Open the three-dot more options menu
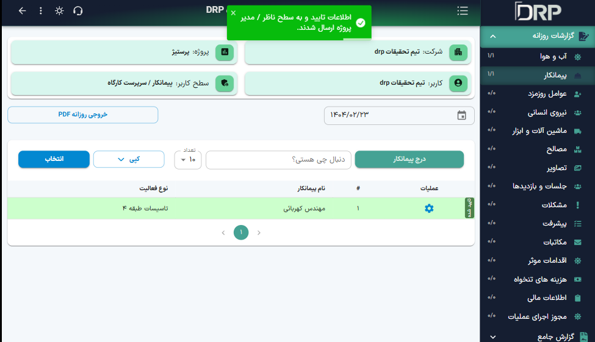The height and width of the screenshot is (342, 595). pyautogui.click(x=41, y=10)
